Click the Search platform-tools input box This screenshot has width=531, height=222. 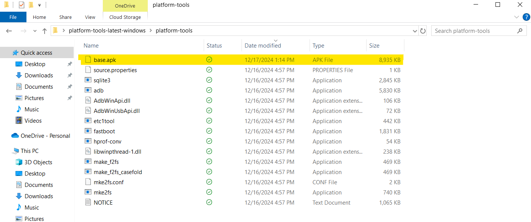[x=479, y=31]
